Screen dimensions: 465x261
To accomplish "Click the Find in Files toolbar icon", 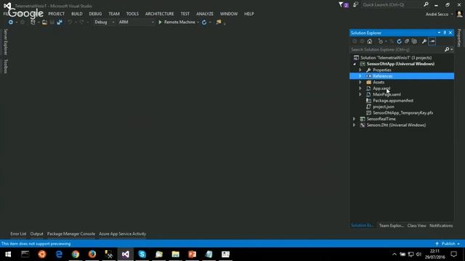I will tap(219, 22).
